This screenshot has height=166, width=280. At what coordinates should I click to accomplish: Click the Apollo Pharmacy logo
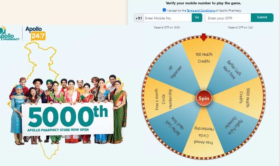click(x=10, y=33)
